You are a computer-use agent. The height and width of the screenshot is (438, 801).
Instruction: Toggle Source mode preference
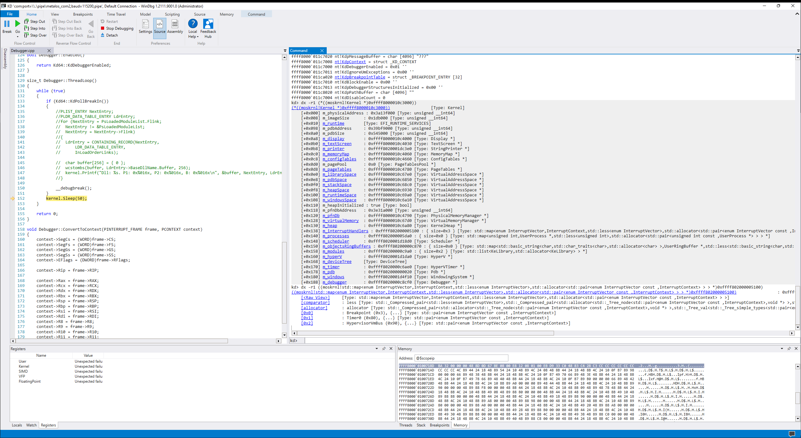coord(159,24)
